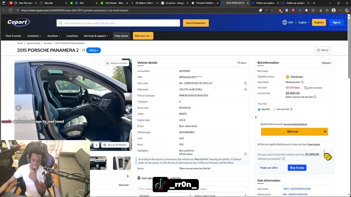This screenshot has width=351, height=197.
Task: Click the Check now eligibility link
Action: tap(297, 77)
